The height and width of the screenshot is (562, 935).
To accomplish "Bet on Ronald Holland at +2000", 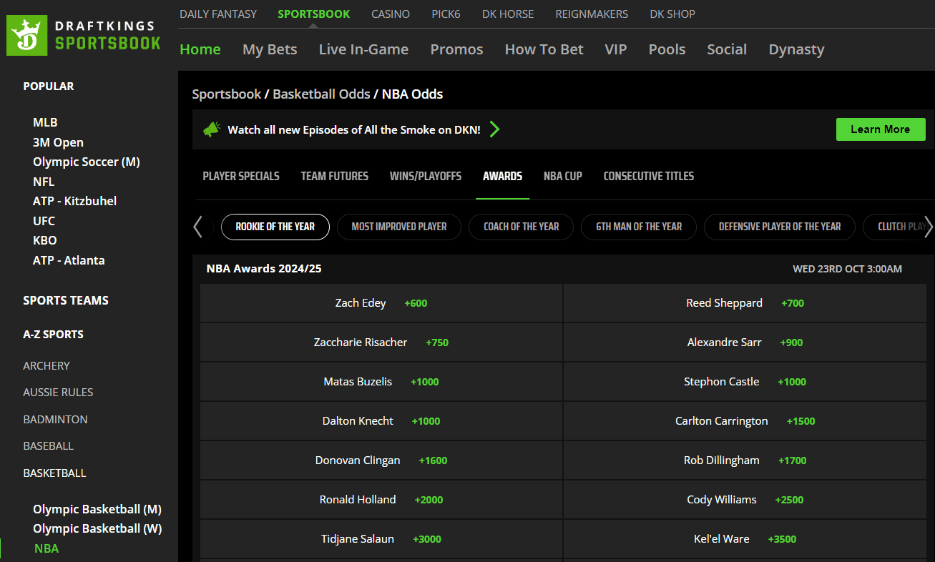I will coord(381,500).
